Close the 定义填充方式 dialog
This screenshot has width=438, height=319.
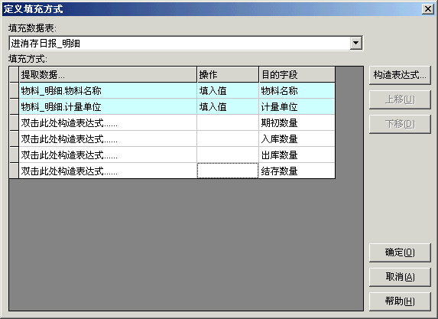click(x=427, y=9)
